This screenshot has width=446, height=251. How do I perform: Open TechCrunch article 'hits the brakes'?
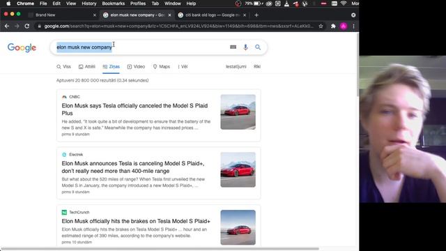click(x=136, y=221)
